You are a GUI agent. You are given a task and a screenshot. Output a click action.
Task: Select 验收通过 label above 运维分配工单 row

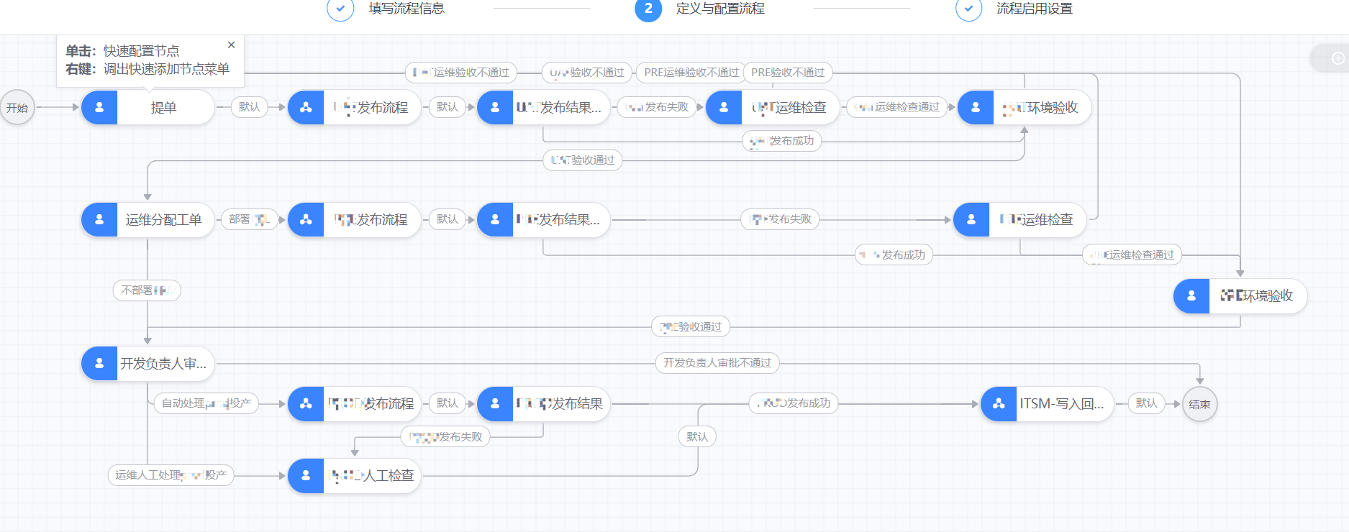[x=582, y=160]
